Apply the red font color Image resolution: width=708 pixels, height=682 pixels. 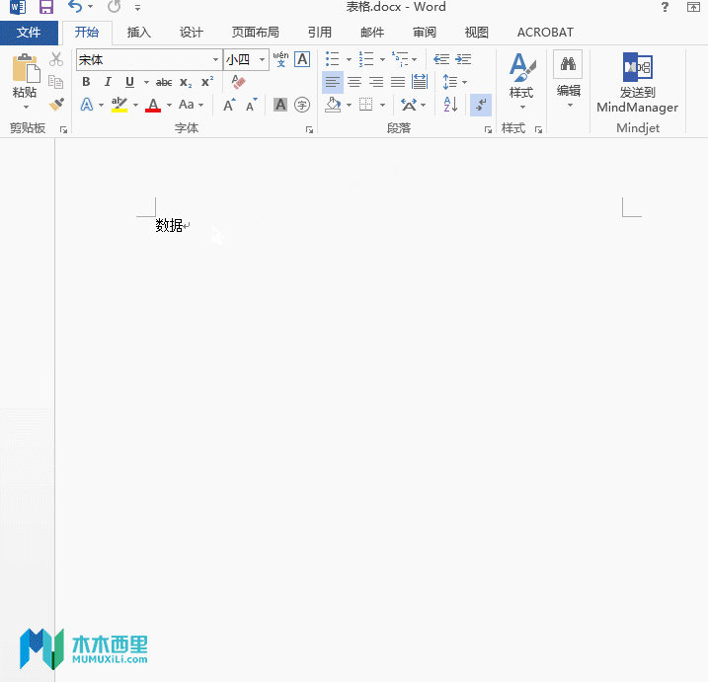tap(153, 105)
